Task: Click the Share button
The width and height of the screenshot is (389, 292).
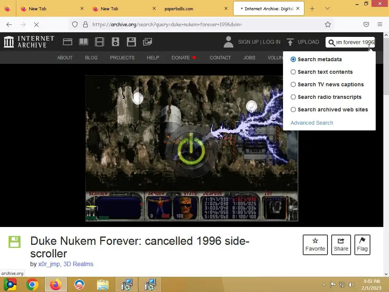Action: (341, 245)
